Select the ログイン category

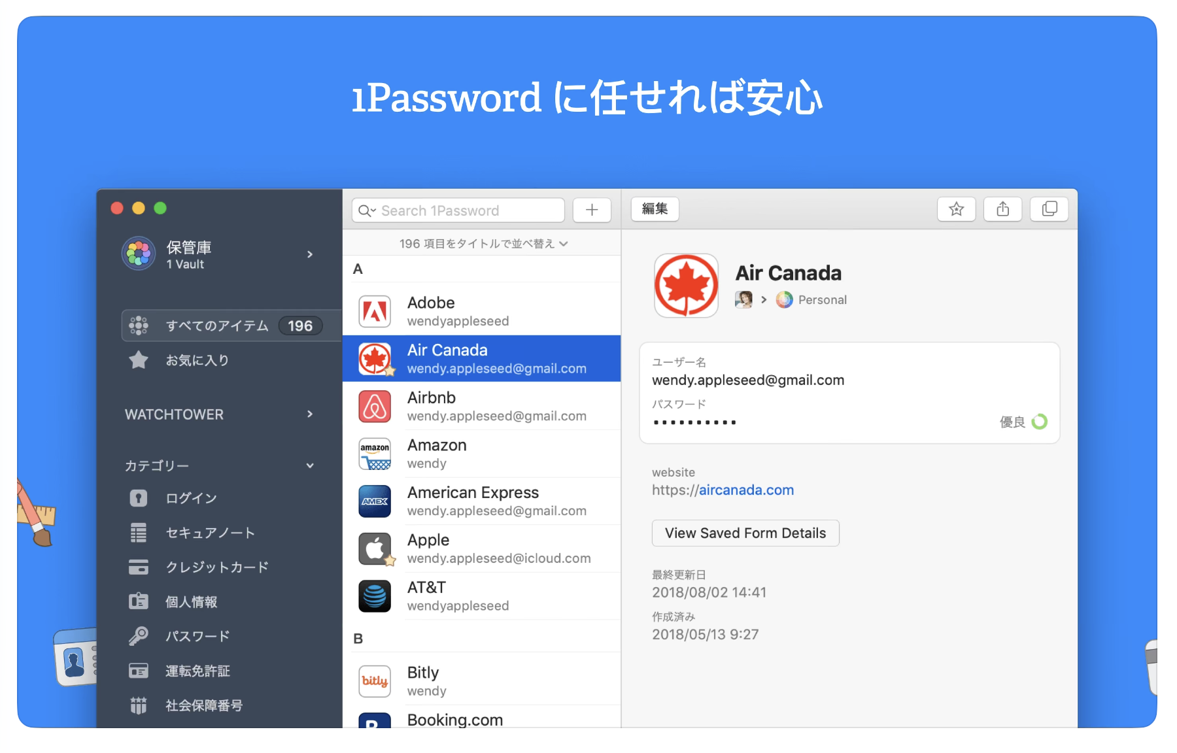(191, 498)
